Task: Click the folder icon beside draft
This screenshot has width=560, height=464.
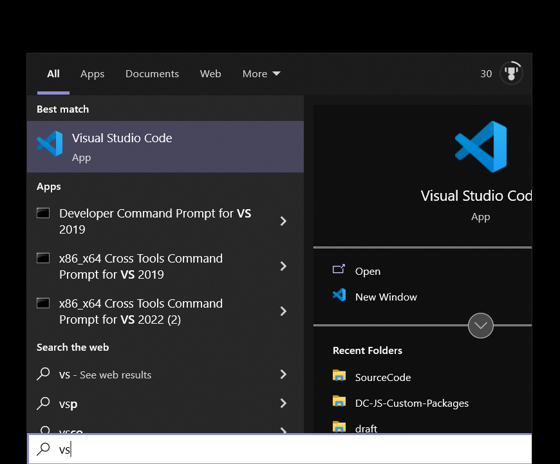Action: (339, 427)
